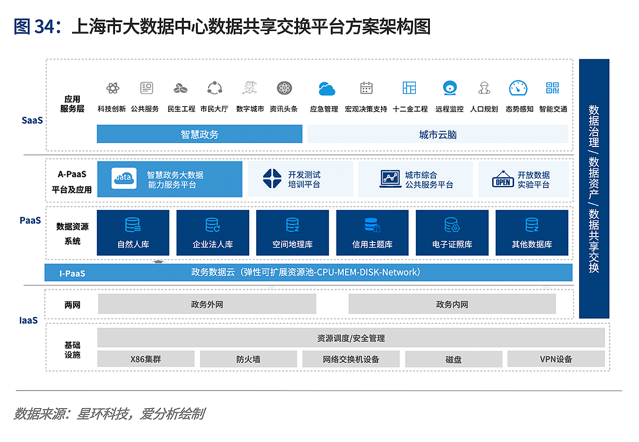The height and width of the screenshot is (442, 639).
Task: Click the PaaS layer label
Action: click(31, 221)
